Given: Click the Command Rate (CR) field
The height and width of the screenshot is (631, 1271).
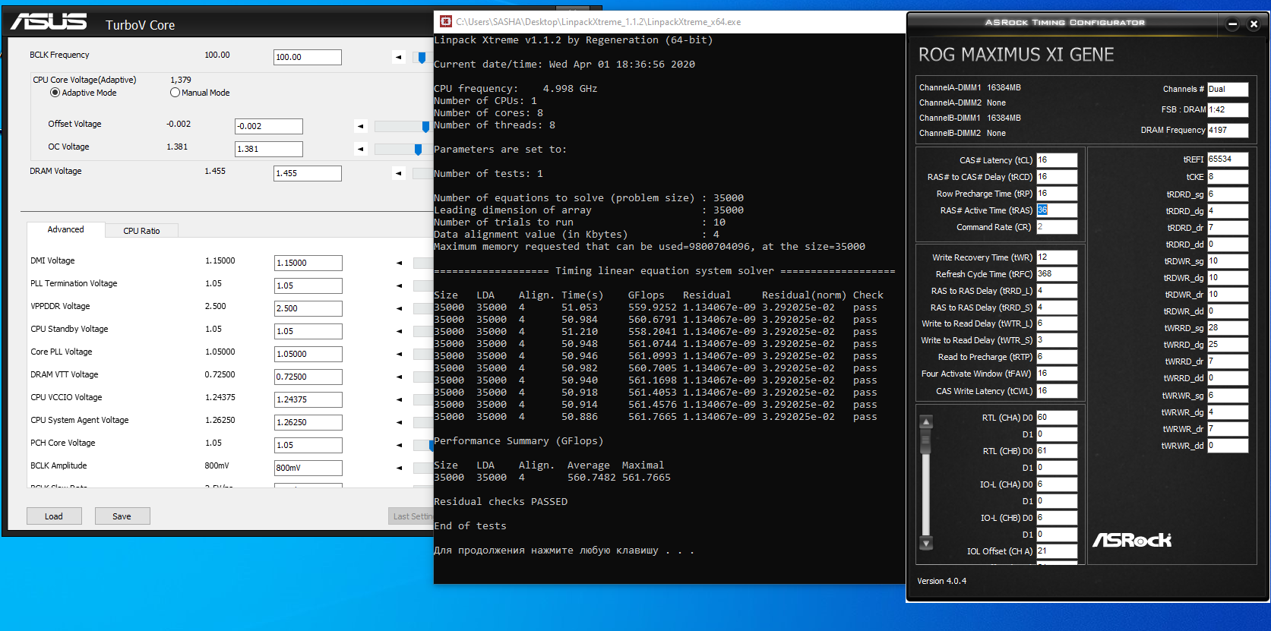Looking at the screenshot, I should (x=1057, y=227).
